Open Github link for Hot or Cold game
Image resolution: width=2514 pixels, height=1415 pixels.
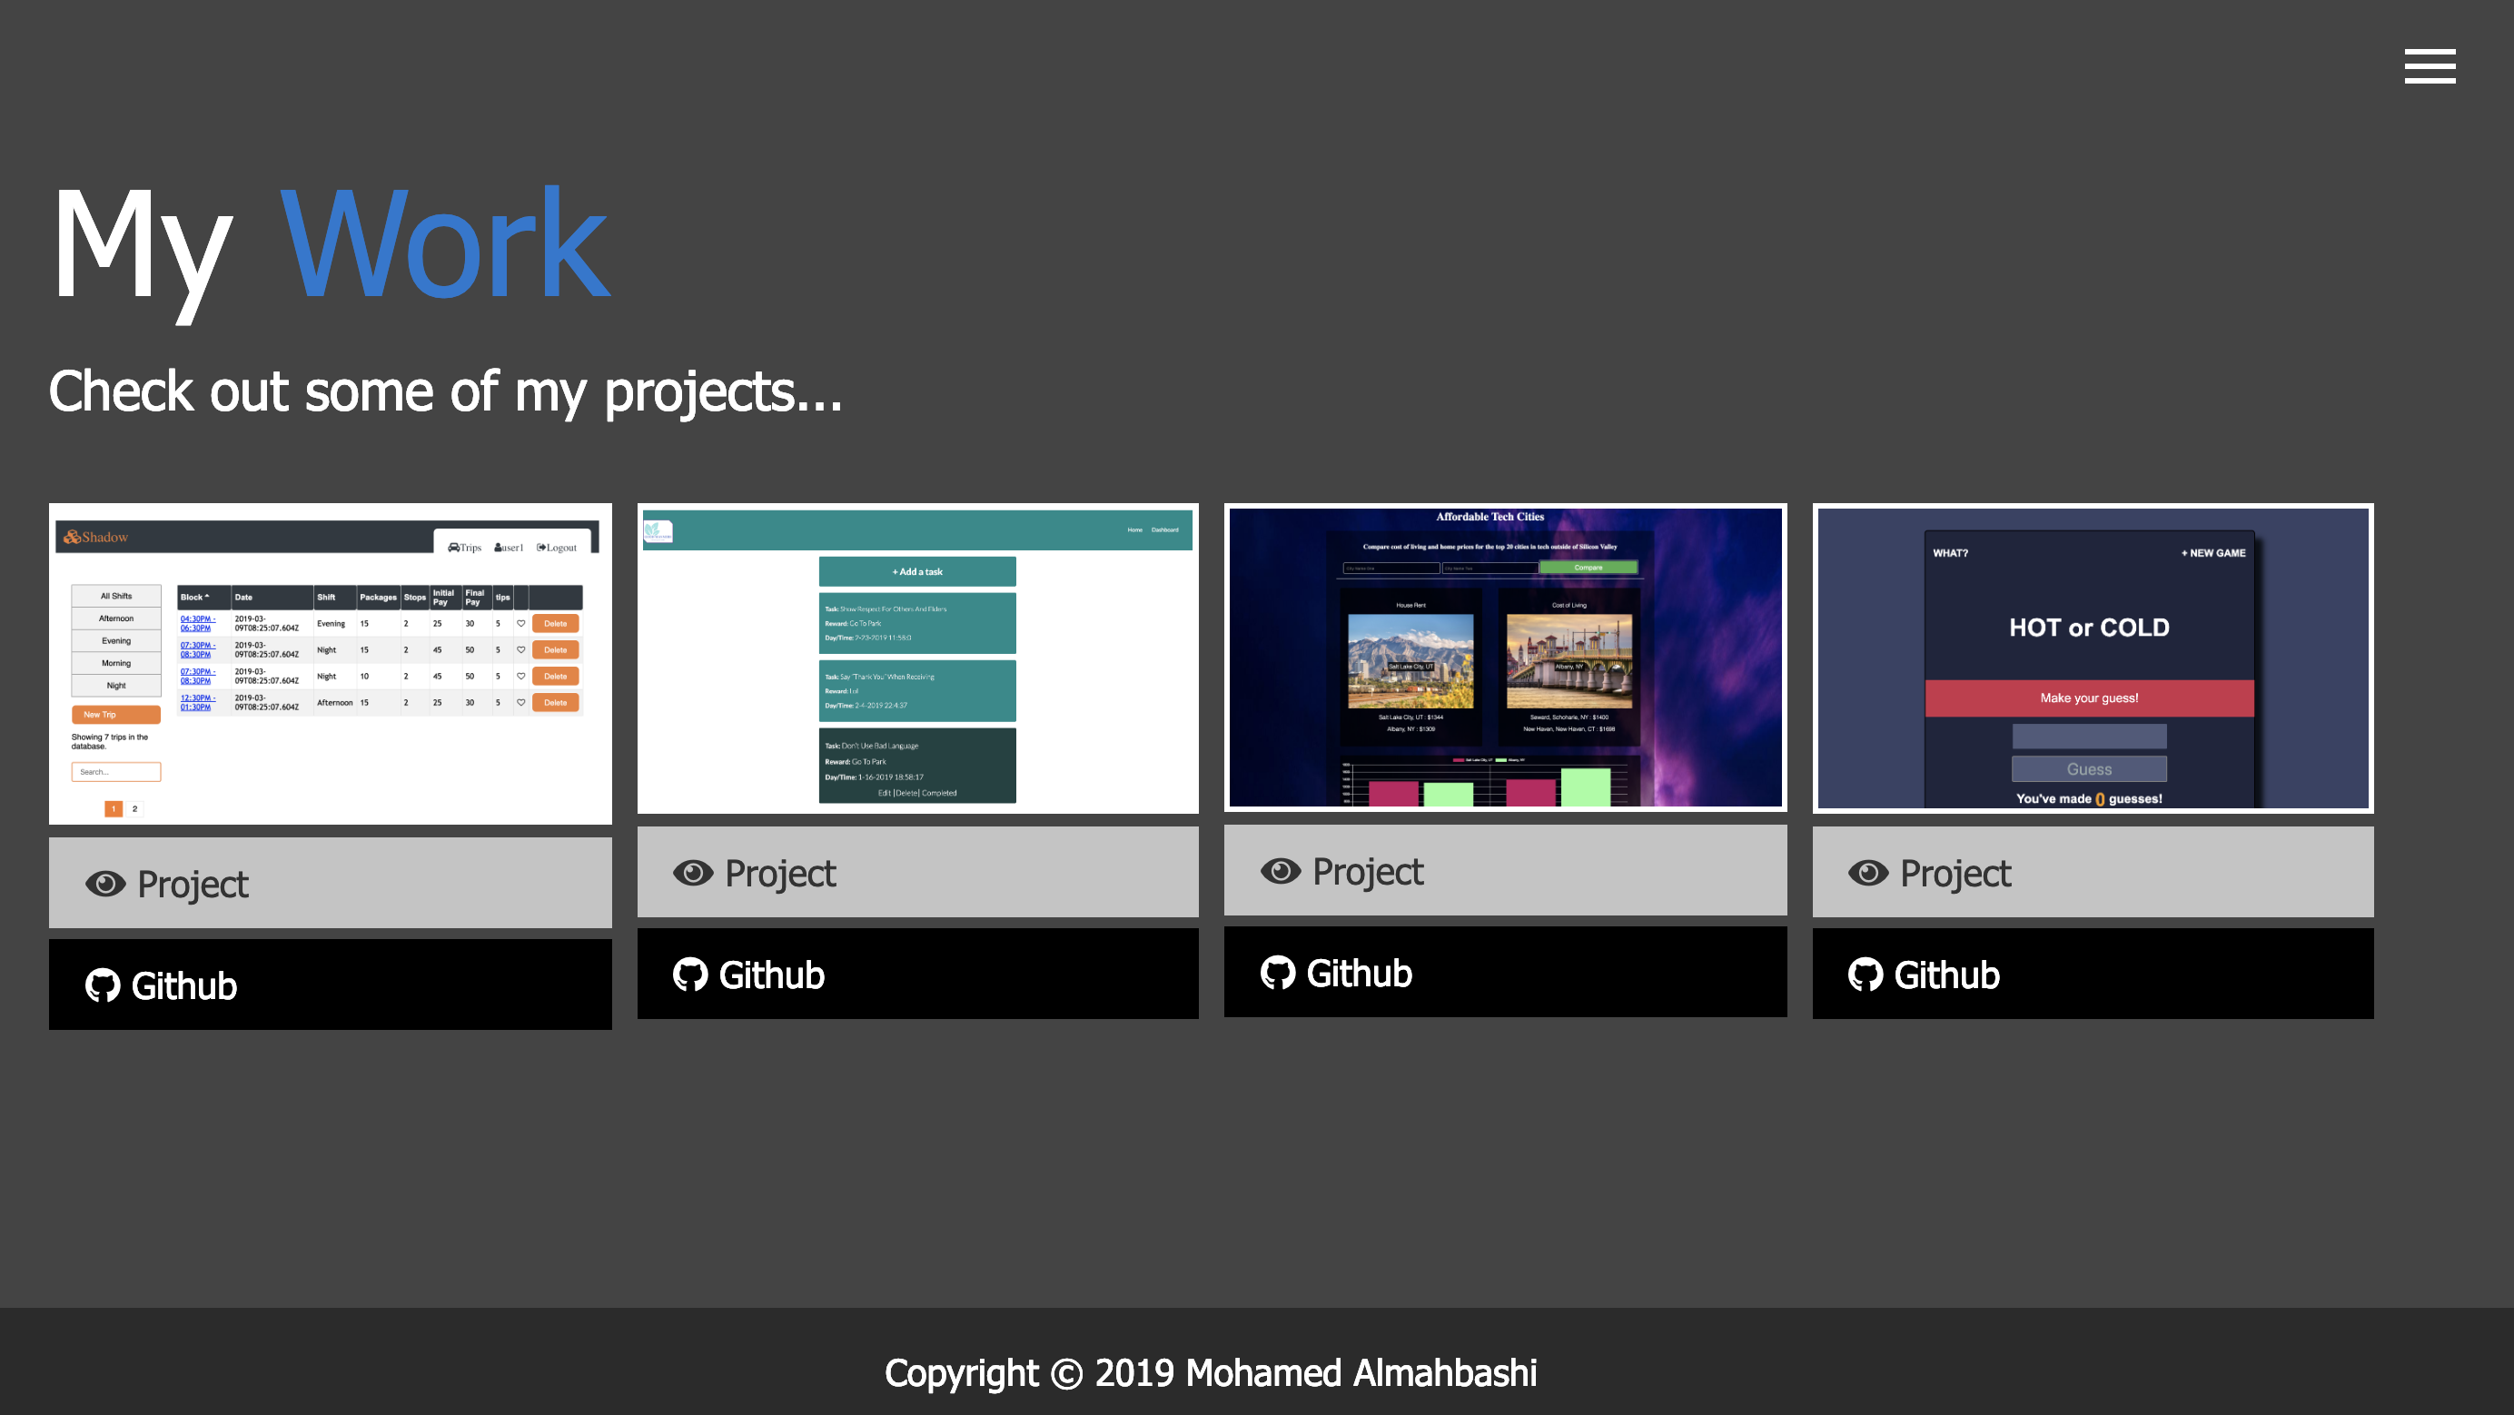[x=2093, y=974]
